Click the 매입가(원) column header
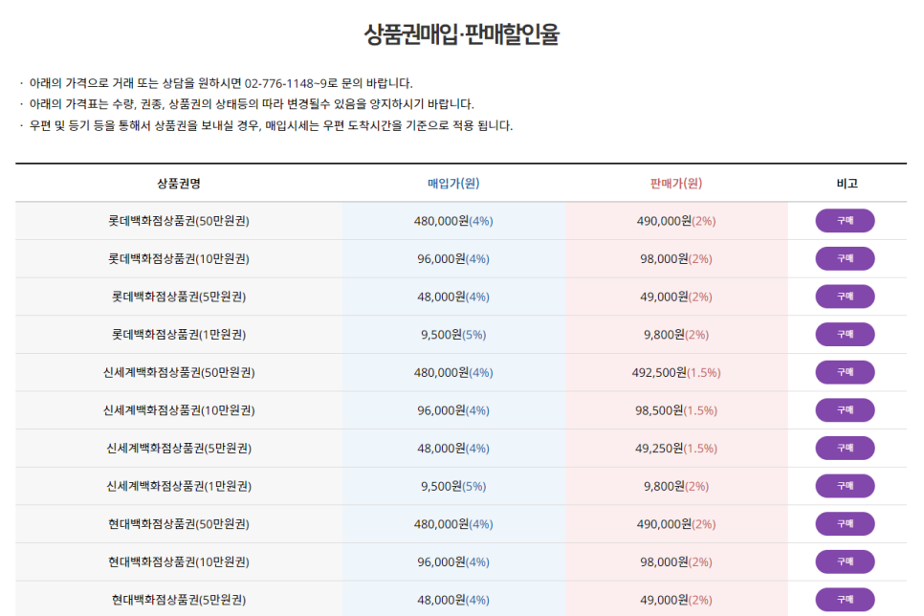This screenshot has width=924, height=616. [x=453, y=184]
